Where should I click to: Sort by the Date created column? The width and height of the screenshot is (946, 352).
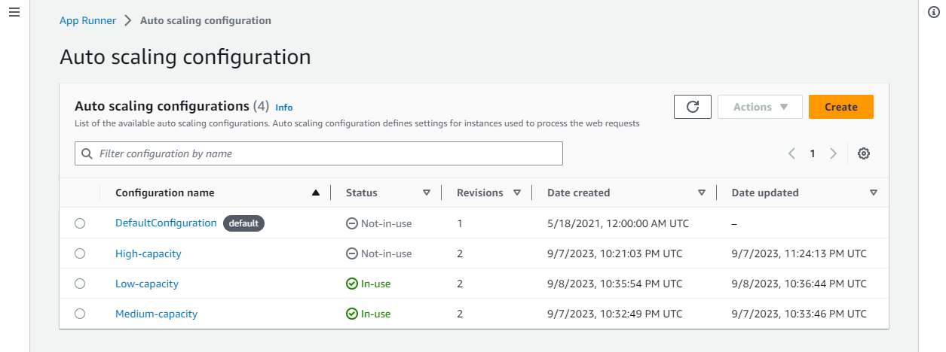[702, 193]
